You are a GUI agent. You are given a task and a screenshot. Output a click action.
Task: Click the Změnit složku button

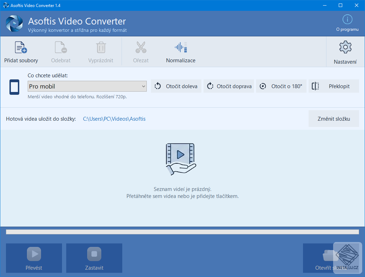click(334, 119)
